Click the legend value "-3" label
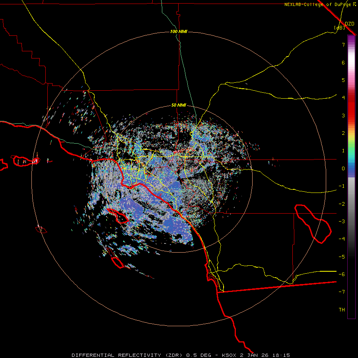The width and height of the screenshot is (358, 358). click(x=342, y=221)
